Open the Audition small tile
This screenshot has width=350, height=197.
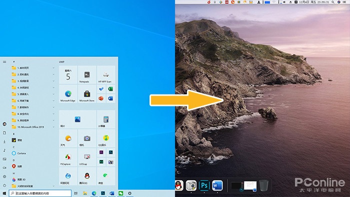tap(101, 162)
